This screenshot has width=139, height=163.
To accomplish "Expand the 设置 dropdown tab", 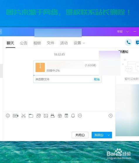I will 79,43.
